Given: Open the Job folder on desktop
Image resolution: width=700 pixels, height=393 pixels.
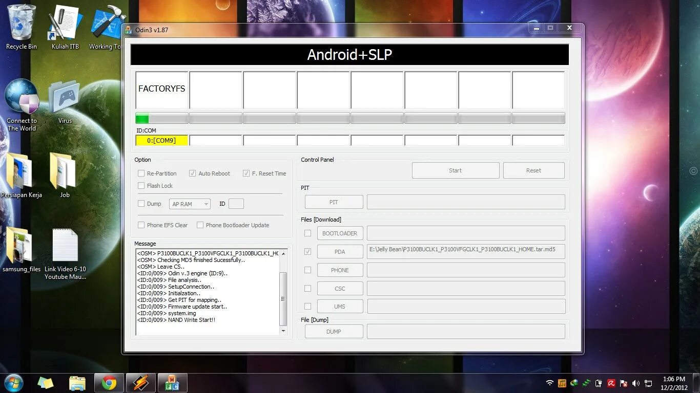Looking at the screenshot, I should coord(65,176).
